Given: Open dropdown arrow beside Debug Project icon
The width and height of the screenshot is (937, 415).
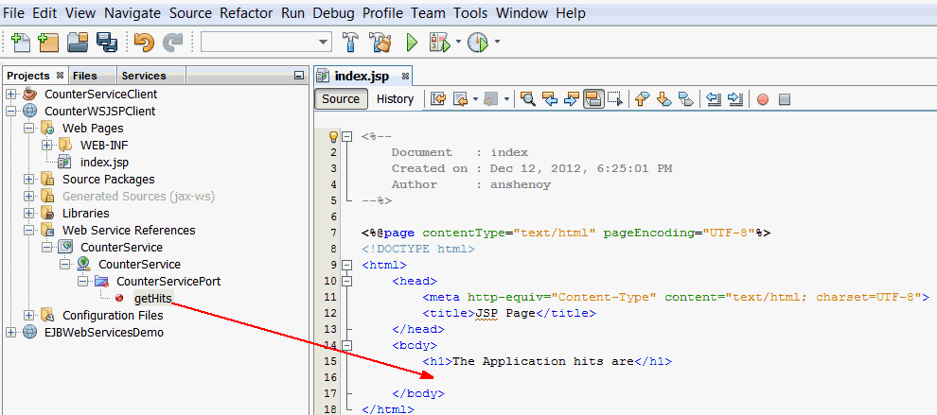Looking at the screenshot, I should point(458,42).
